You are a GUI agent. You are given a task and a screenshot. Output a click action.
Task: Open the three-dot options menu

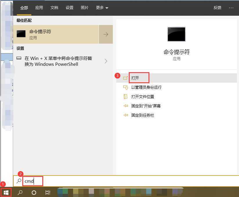231,8
